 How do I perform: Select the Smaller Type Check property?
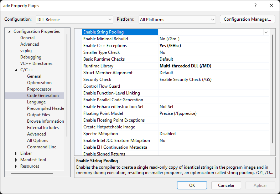tap(102, 52)
